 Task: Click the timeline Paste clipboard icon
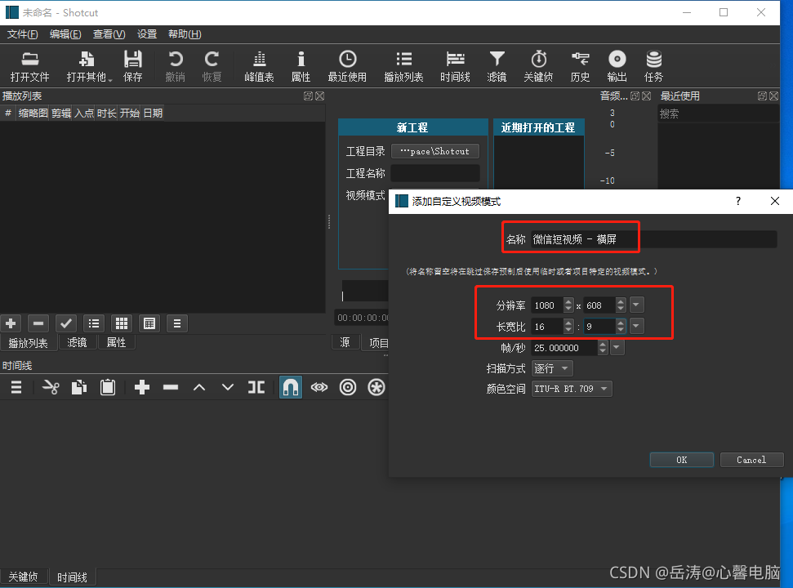(108, 388)
